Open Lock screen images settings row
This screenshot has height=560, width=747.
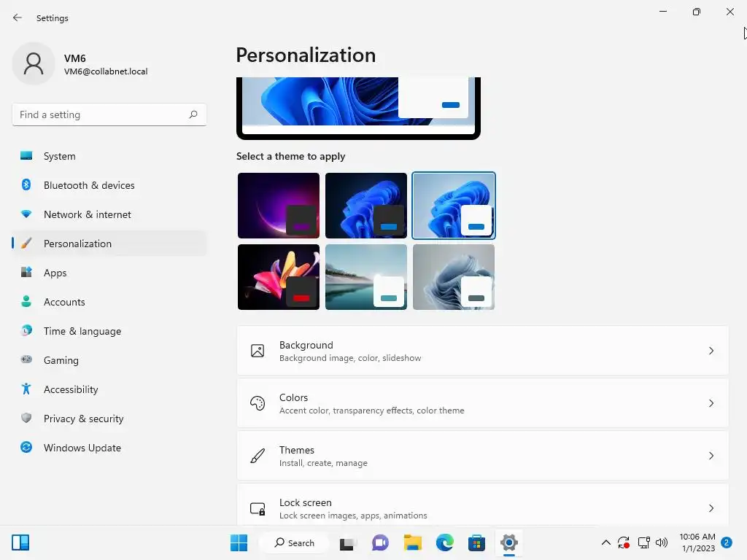pos(483,505)
